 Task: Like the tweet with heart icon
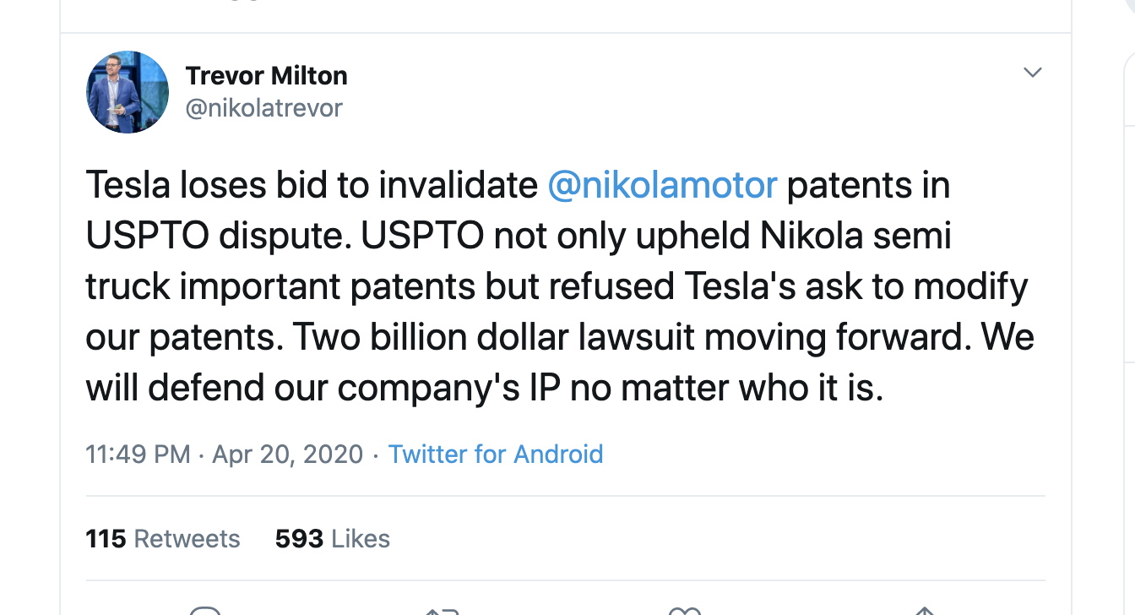684,611
